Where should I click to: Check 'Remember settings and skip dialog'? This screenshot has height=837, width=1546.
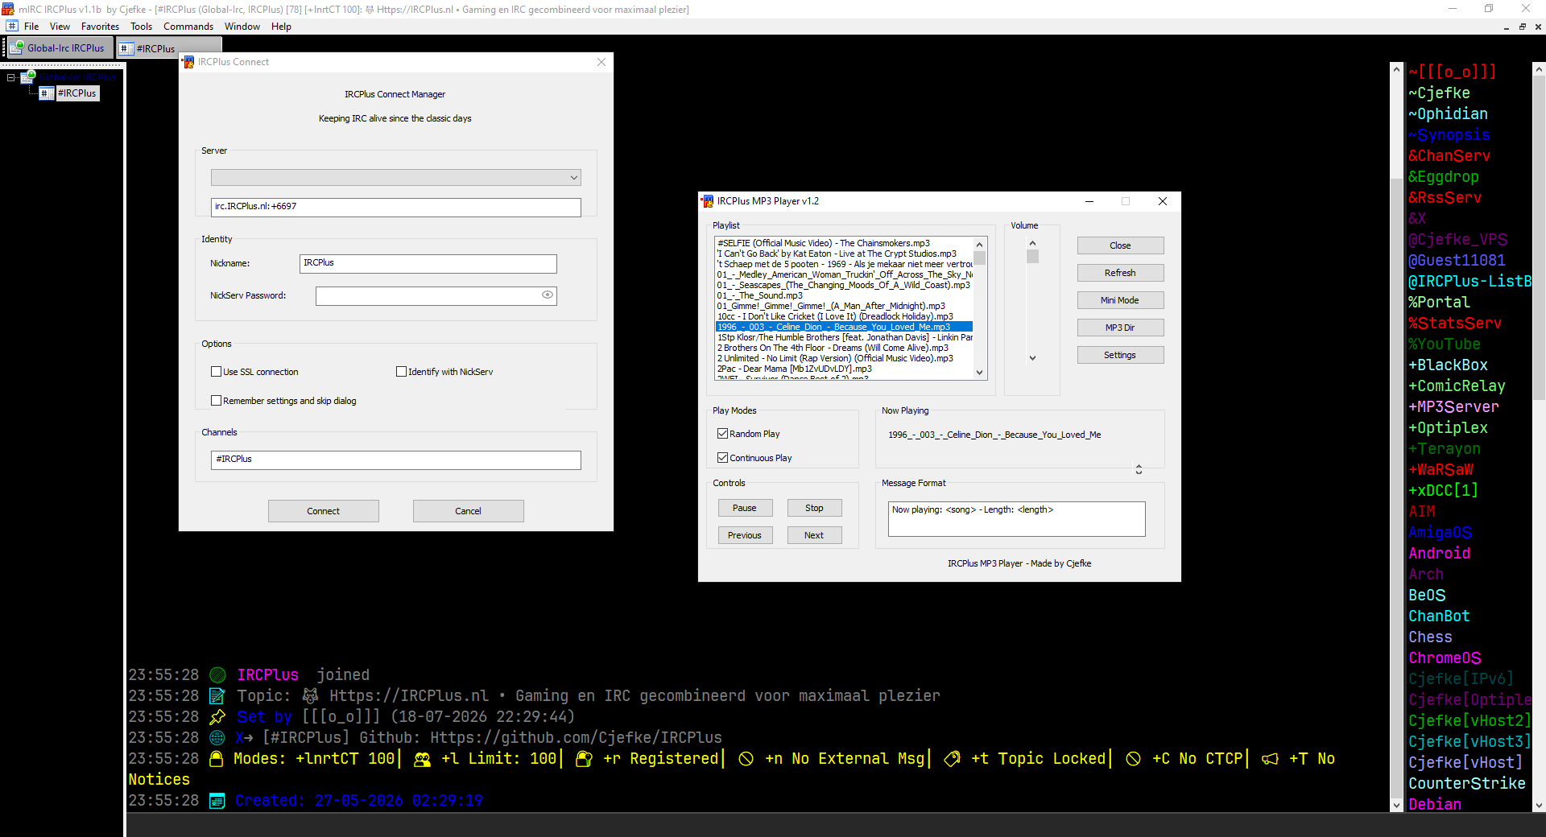click(x=216, y=401)
